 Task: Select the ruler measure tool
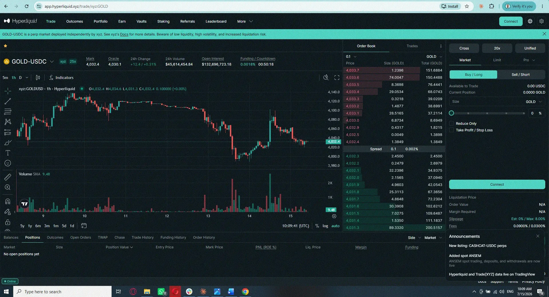point(8,177)
